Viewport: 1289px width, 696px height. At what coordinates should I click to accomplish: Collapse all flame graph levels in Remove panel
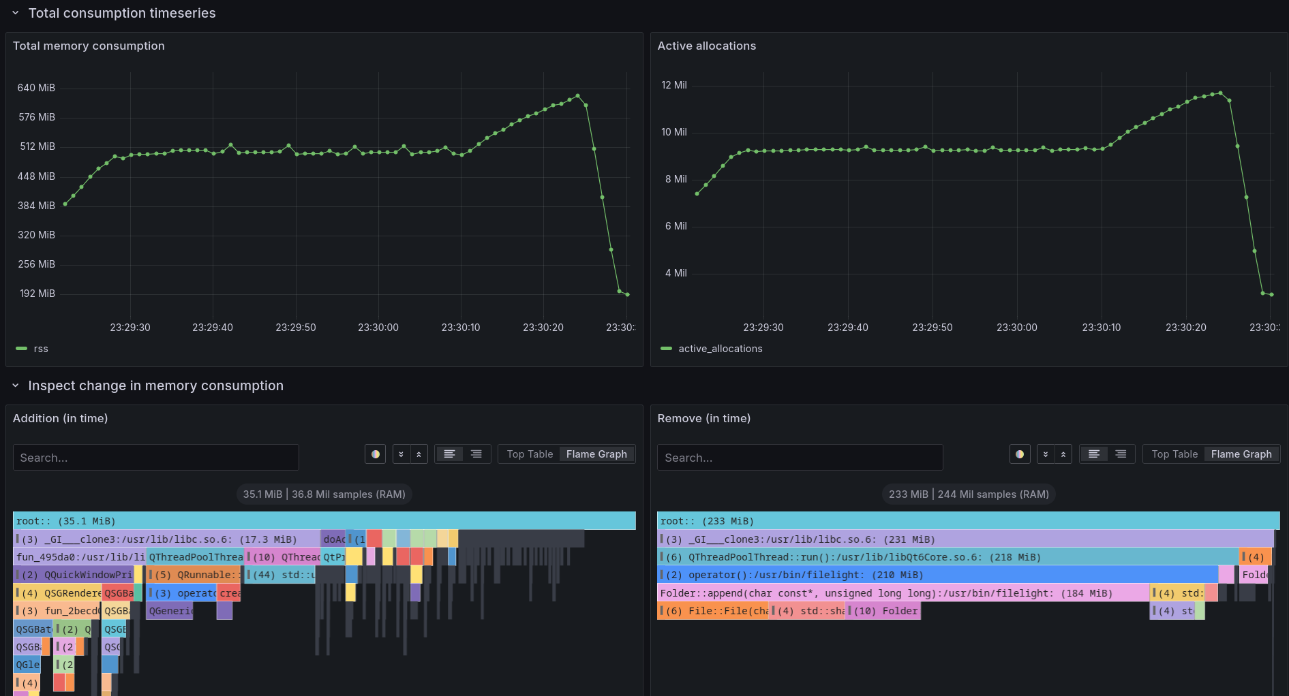[1063, 454]
